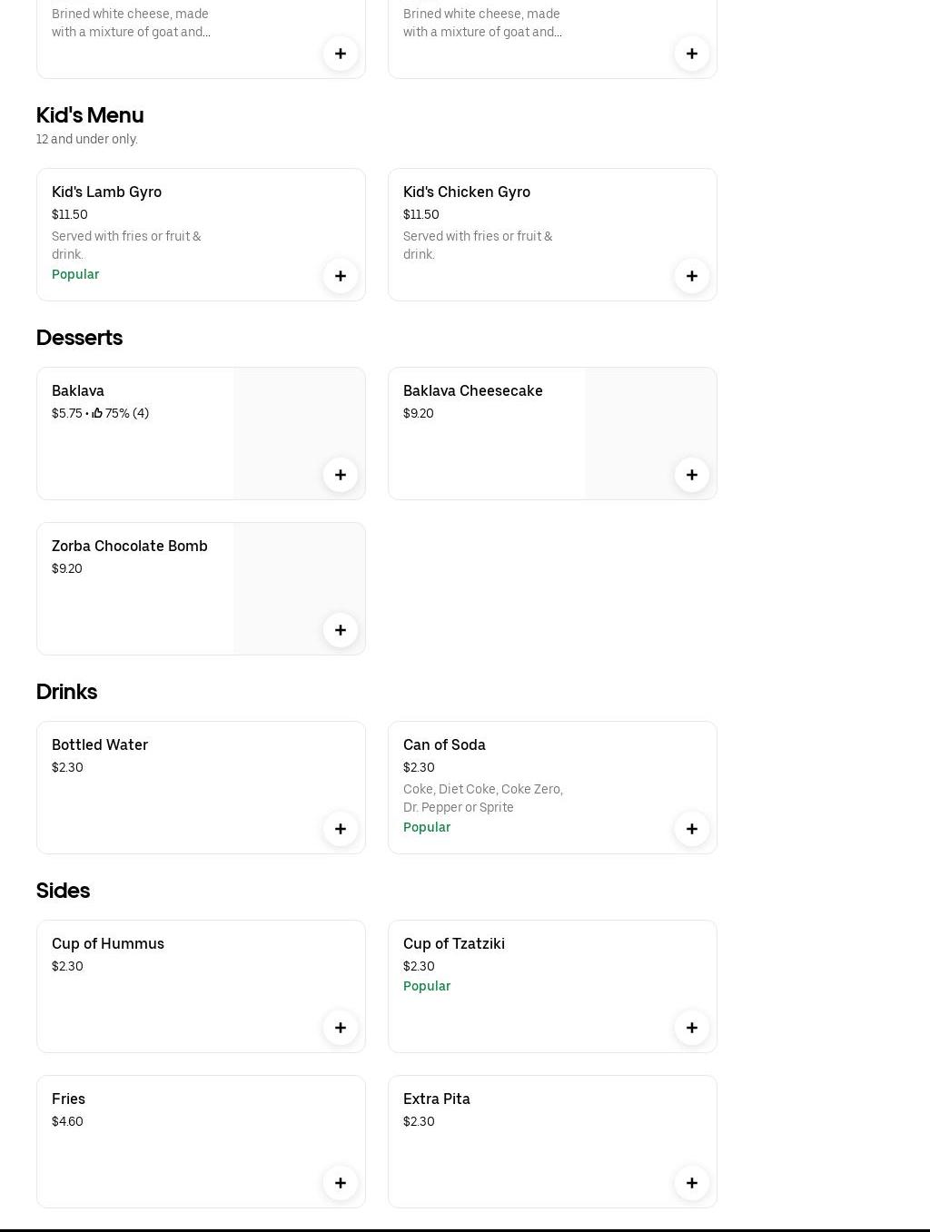This screenshot has width=930, height=1232.
Task: Add Kid's Lamb Gyro to cart
Action: pos(341,276)
